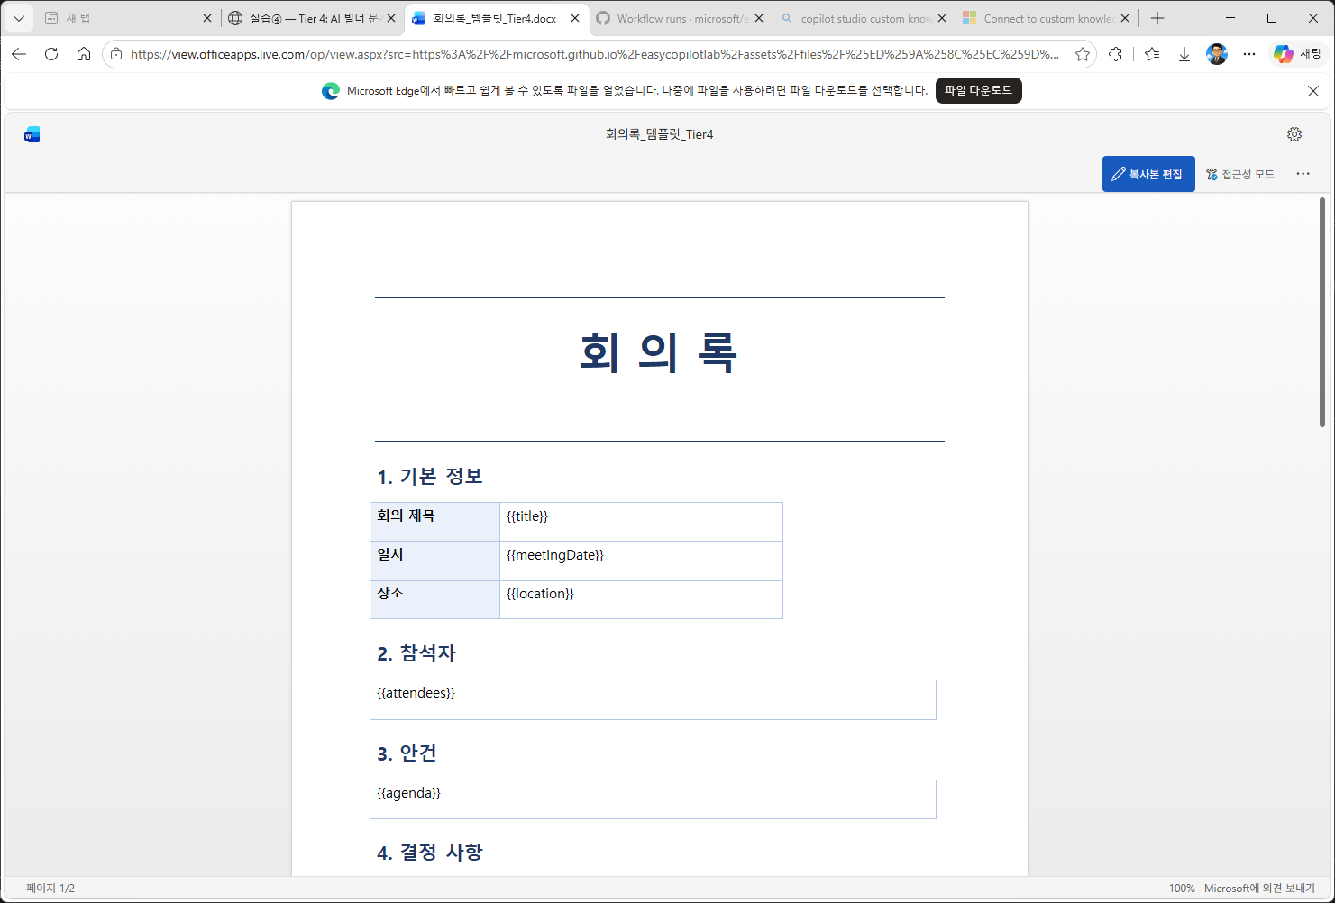The height and width of the screenshot is (903, 1335).
Task: Go to the browser home page
Action: 84,54
